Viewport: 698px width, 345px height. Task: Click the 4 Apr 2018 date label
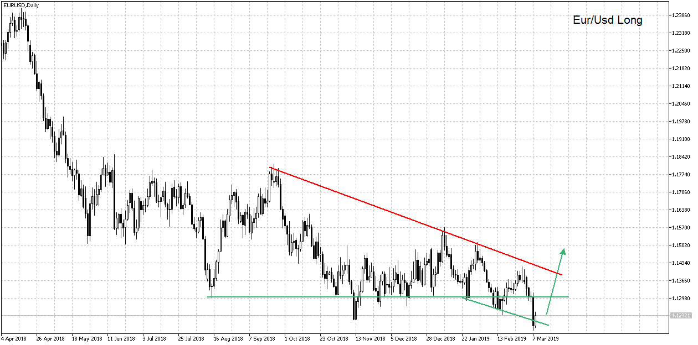(16, 338)
